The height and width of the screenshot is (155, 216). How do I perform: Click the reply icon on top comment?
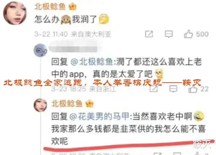pyautogui.click(x=169, y=34)
